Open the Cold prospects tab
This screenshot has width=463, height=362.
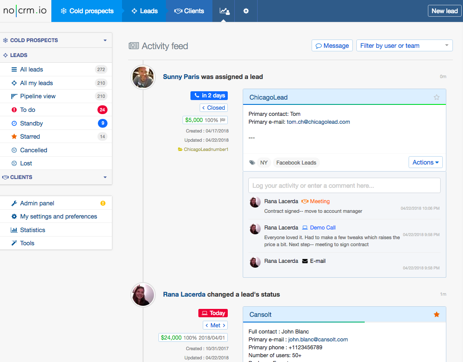coord(87,11)
